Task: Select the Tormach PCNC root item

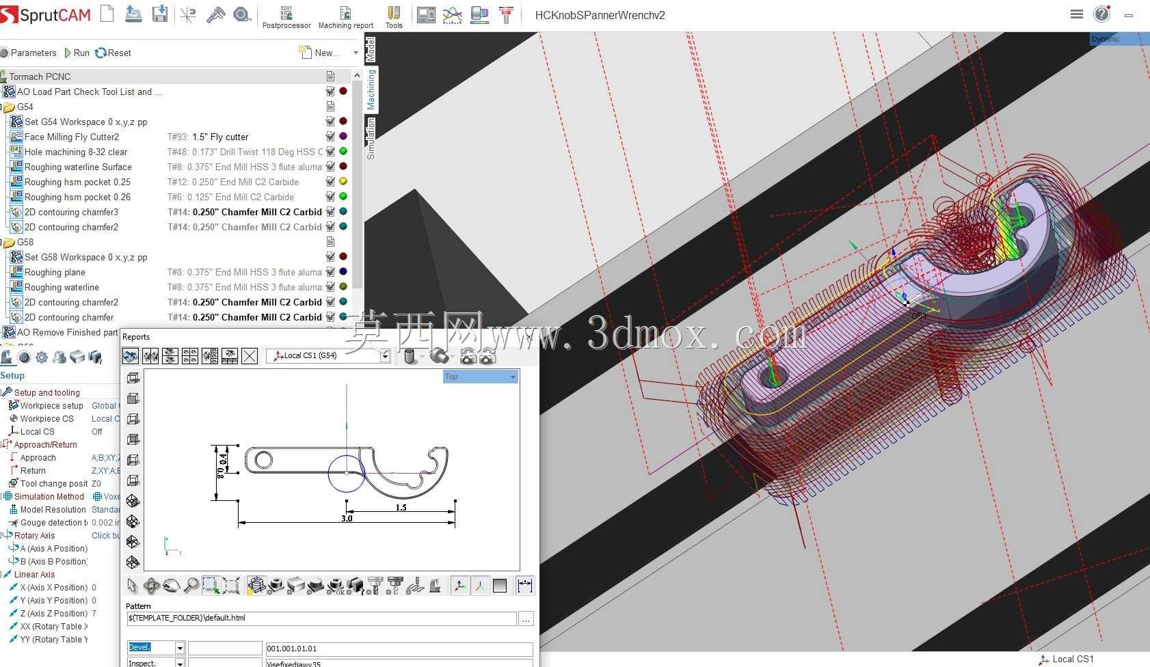Action: [x=40, y=77]
